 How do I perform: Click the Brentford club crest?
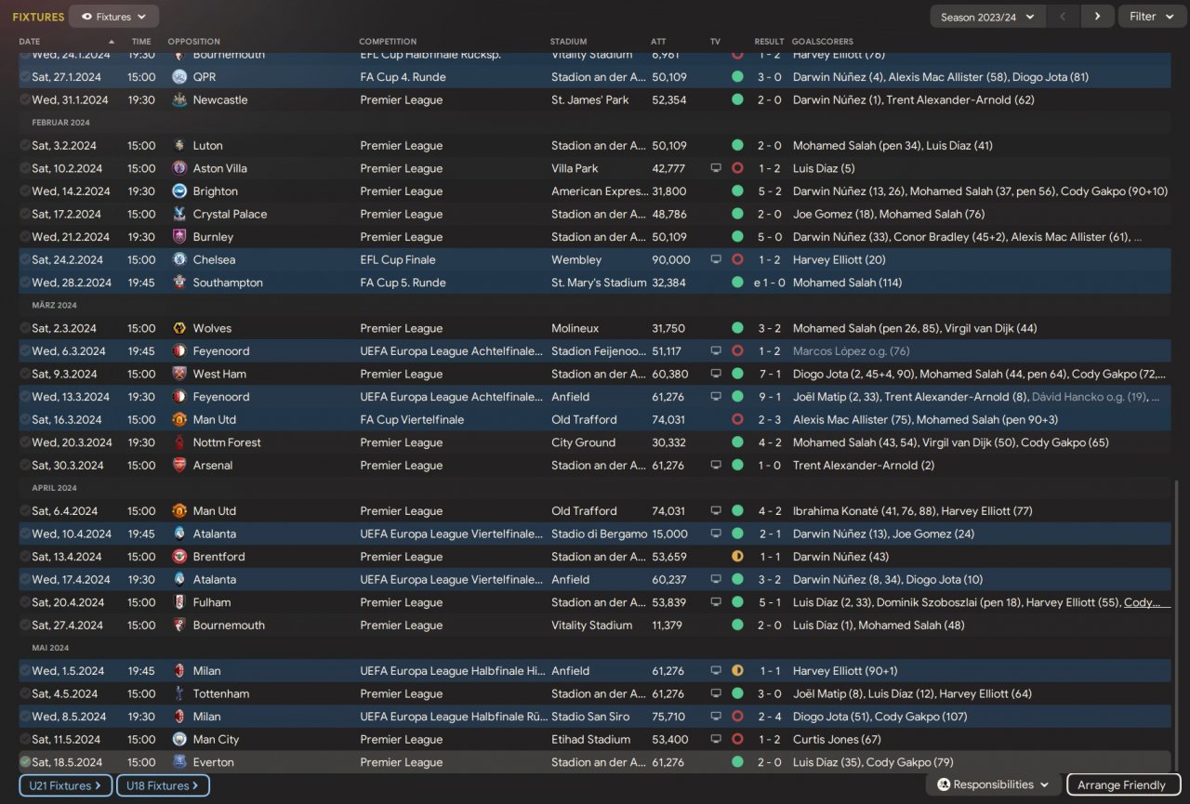(x=179, y=557)
